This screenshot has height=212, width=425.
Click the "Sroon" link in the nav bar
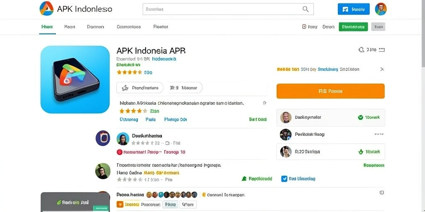[x=328, y=27]
